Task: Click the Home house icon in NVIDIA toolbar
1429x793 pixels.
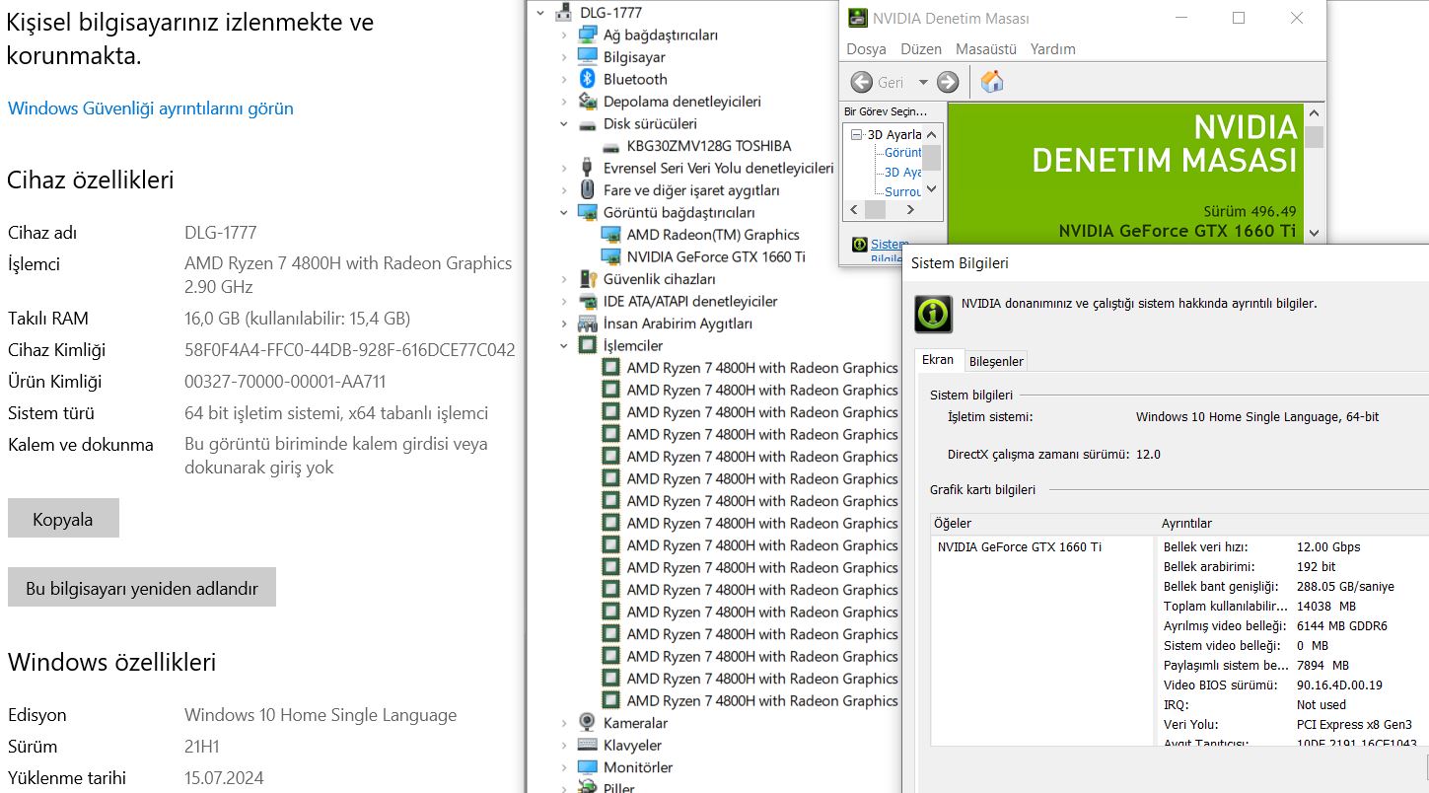Action: tap(992, 82)
